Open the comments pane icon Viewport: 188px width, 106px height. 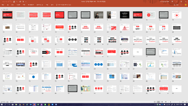click(181, 5)
